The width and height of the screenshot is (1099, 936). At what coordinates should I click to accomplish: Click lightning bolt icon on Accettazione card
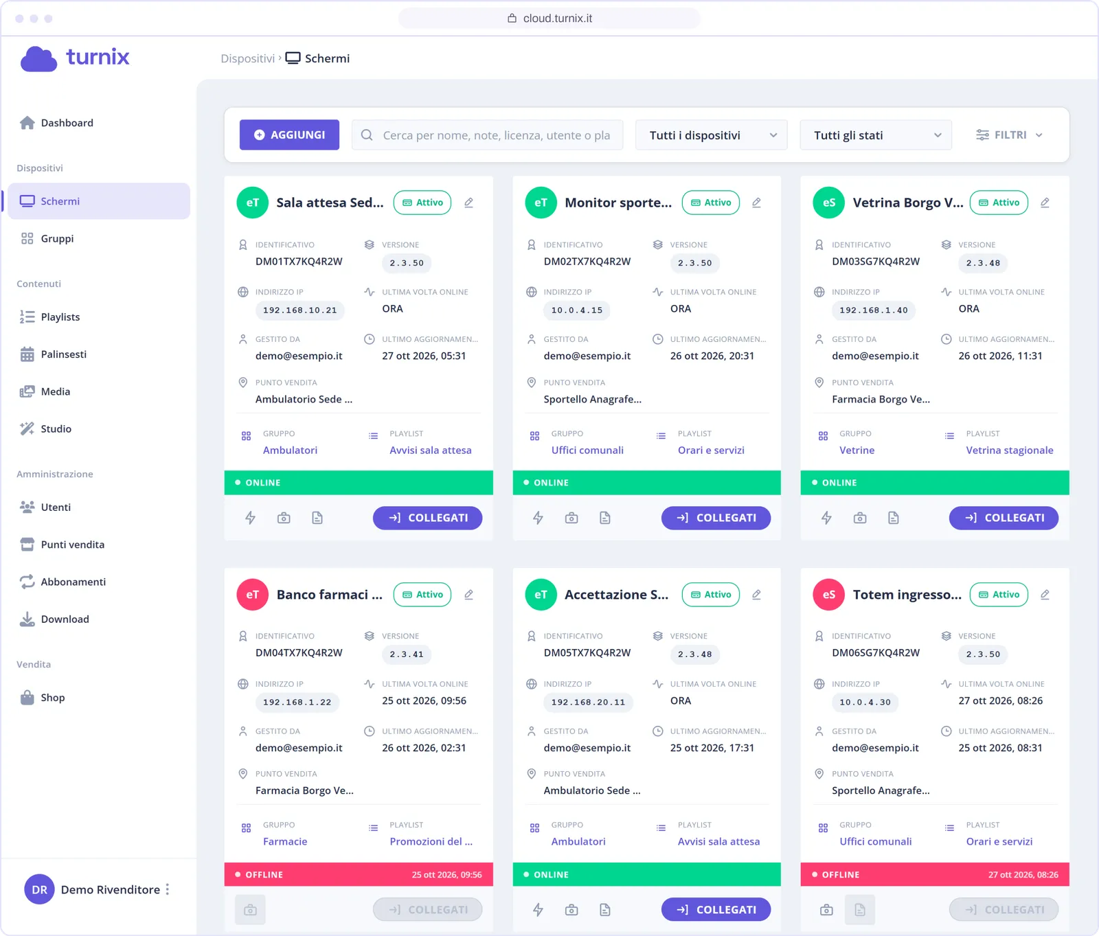pyautogui.click(x=539, y=910)
